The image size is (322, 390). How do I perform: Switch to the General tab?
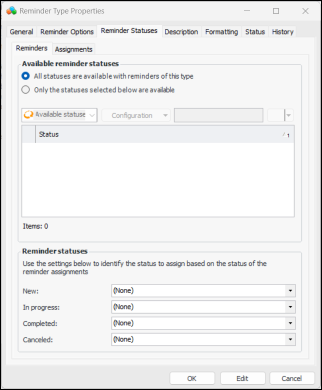point(21,31)
